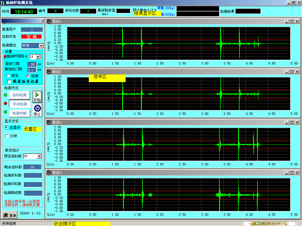Click the eye icon on 通道1 title bar

pyautogui.click(x=49, y=21)
